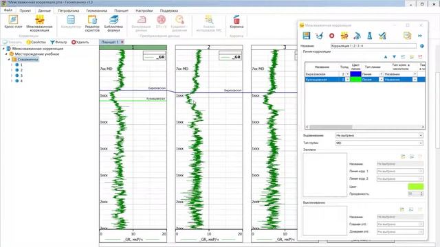Open the Редактор скриптов tool
The height and width of the screenshot is (247, 440).
92,23
